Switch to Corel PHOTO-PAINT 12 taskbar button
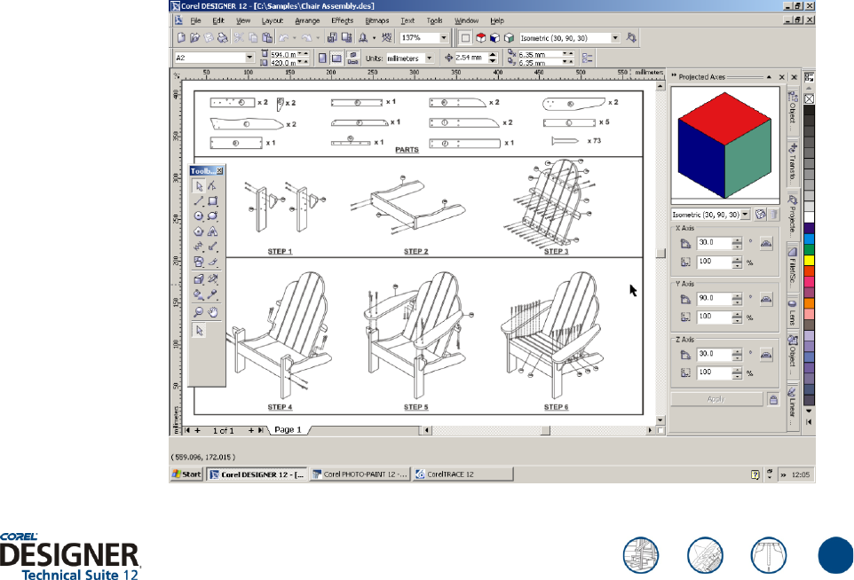 click(x=360, y=474)
